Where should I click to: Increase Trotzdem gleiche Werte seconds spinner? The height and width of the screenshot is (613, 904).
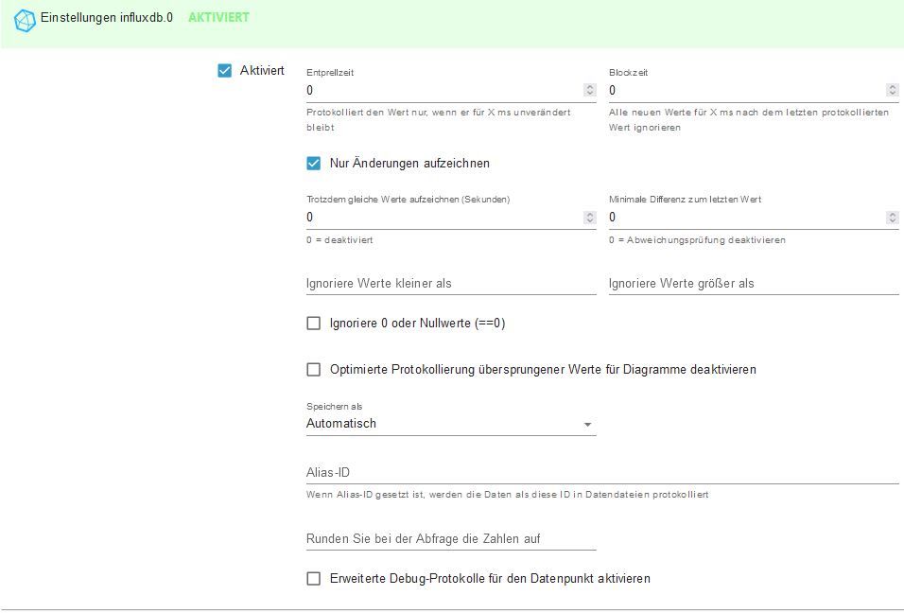(590, 214)
